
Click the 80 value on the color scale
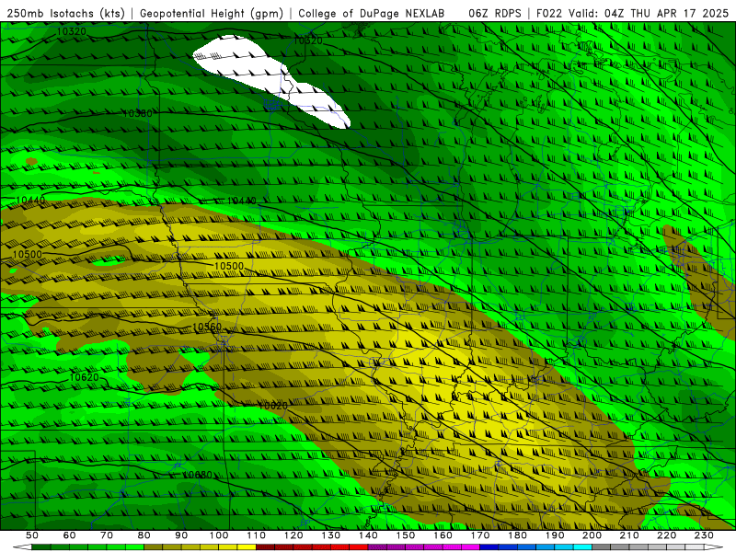pyautogui.click(x=144, y=535)
